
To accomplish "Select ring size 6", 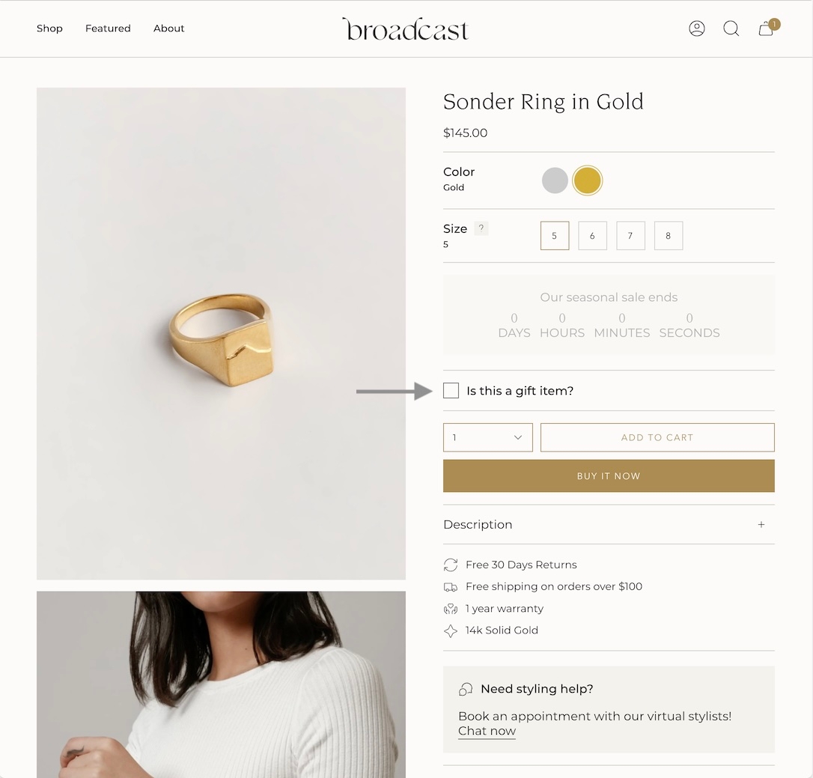I will pyautogui.click(x=592, y=236).
